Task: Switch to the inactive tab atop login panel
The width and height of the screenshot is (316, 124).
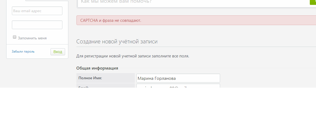Action: (x=46, y=1)
